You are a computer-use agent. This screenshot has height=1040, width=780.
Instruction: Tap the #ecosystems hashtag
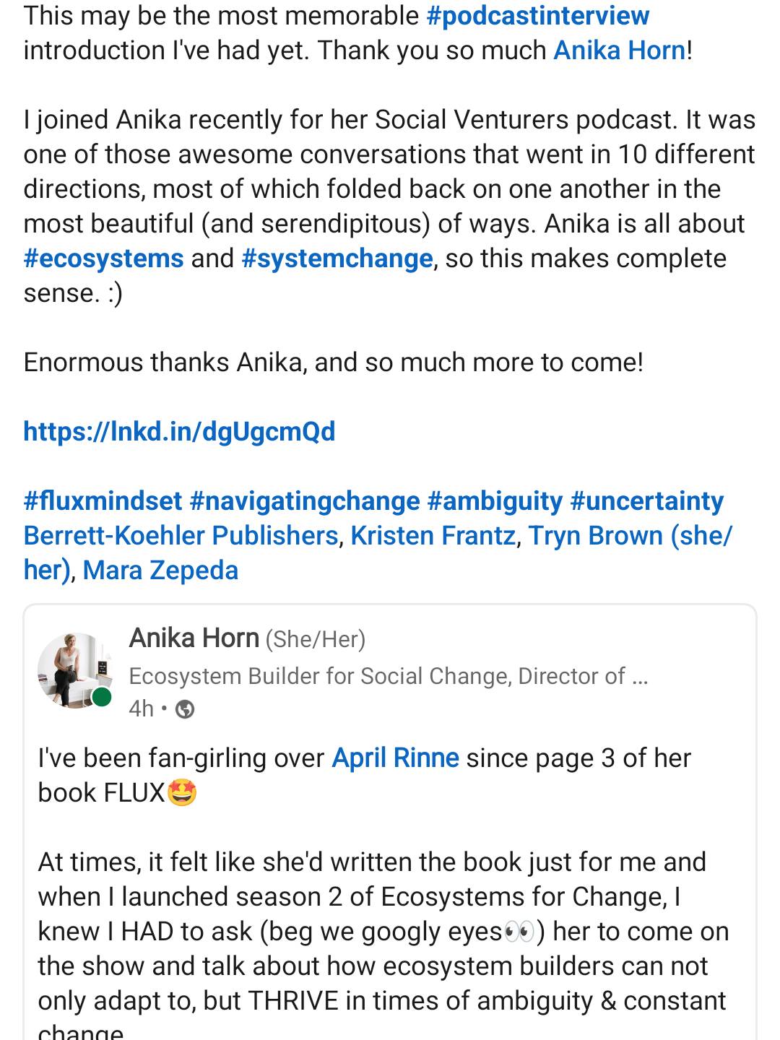point(103,259)
